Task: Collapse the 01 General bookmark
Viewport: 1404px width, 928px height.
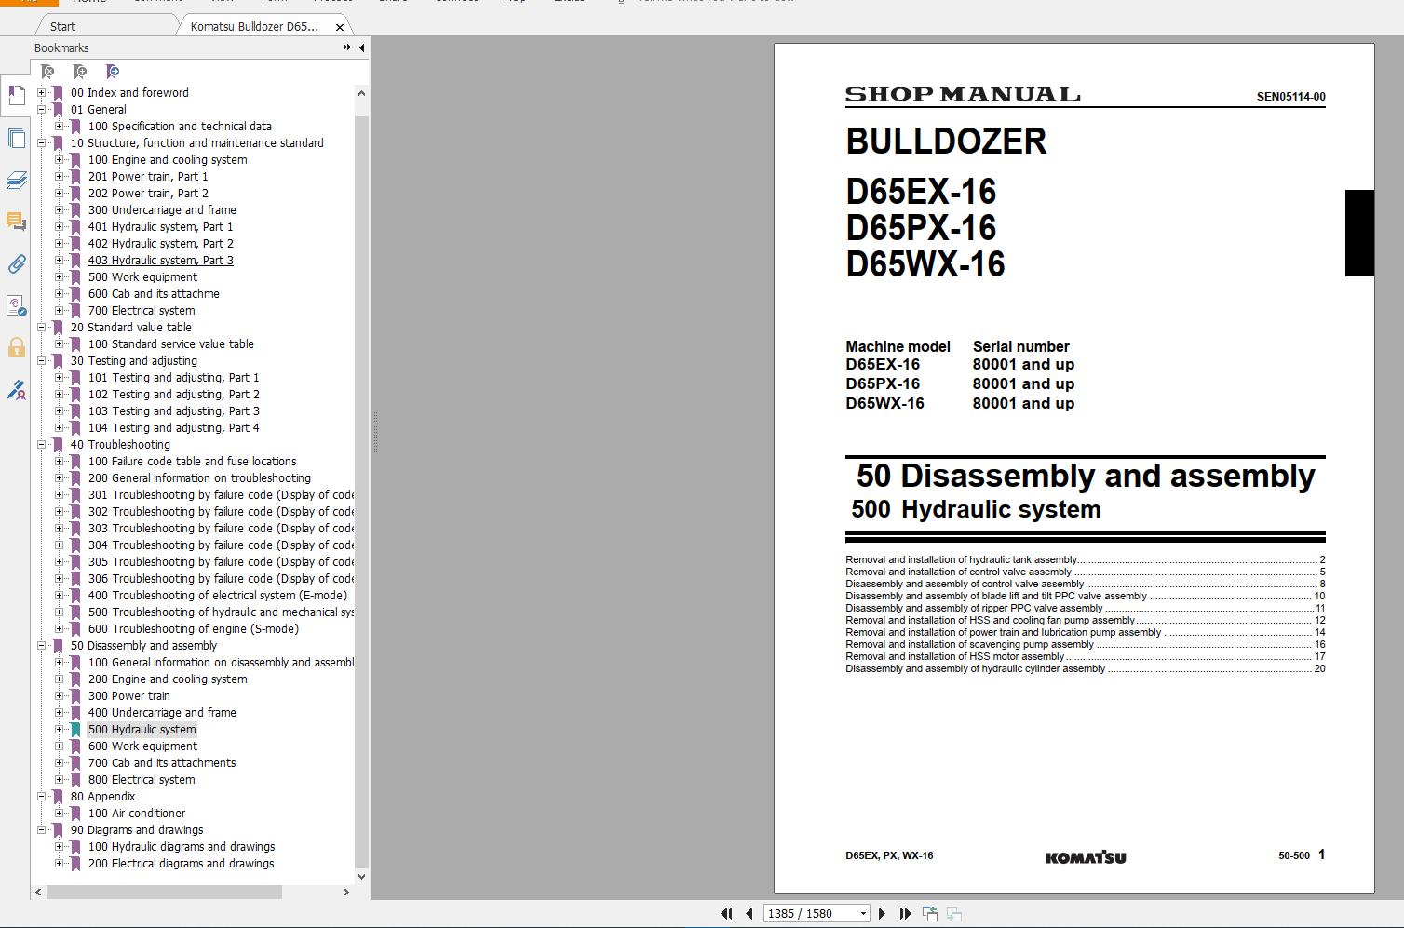Action: 41,110
